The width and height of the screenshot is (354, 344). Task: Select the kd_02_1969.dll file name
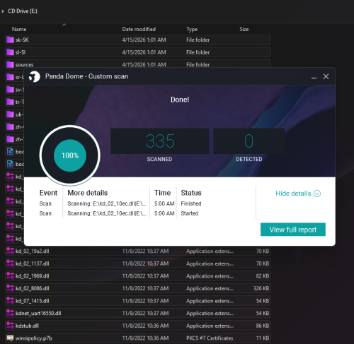click(33, 276)
